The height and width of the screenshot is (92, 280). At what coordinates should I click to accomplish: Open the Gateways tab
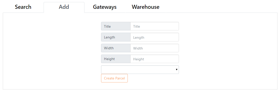pyautogui.click(x=105, y=7)
